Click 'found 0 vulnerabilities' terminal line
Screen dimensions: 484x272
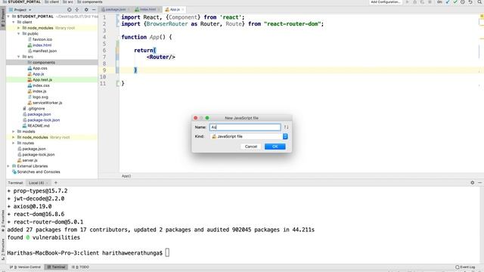(44, 237)
